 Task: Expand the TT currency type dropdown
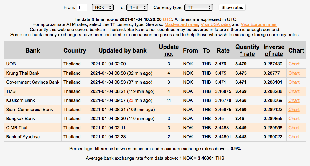[x=198, y=7]
